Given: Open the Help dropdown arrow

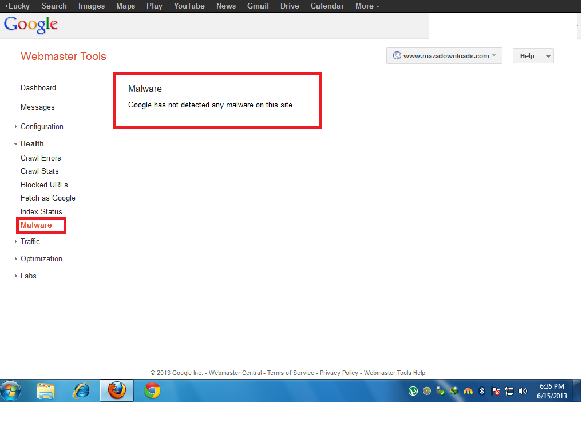Looking at the screenshot, I should (548, 57).
